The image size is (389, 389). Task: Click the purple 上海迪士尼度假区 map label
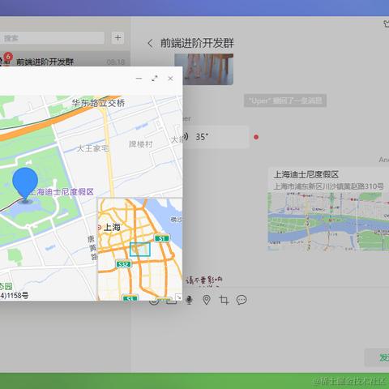click(62, 192)
